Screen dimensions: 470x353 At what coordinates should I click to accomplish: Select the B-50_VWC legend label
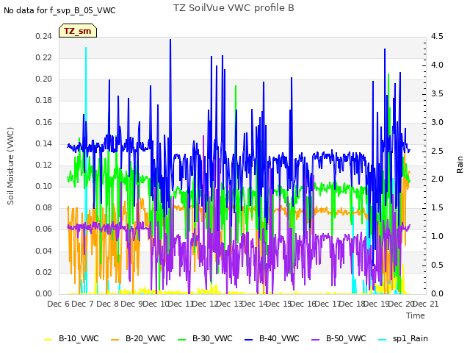[x=346, y=338]
